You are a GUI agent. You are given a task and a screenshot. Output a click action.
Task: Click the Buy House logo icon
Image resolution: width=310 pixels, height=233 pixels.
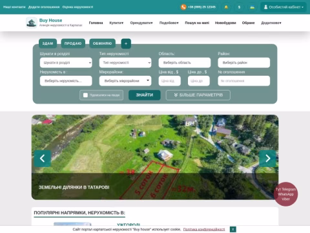(x=32, y=23)
